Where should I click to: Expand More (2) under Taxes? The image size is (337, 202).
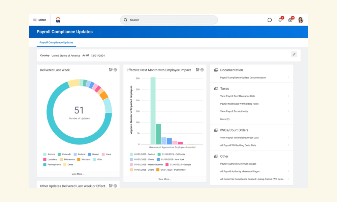(x=224, y=119)
